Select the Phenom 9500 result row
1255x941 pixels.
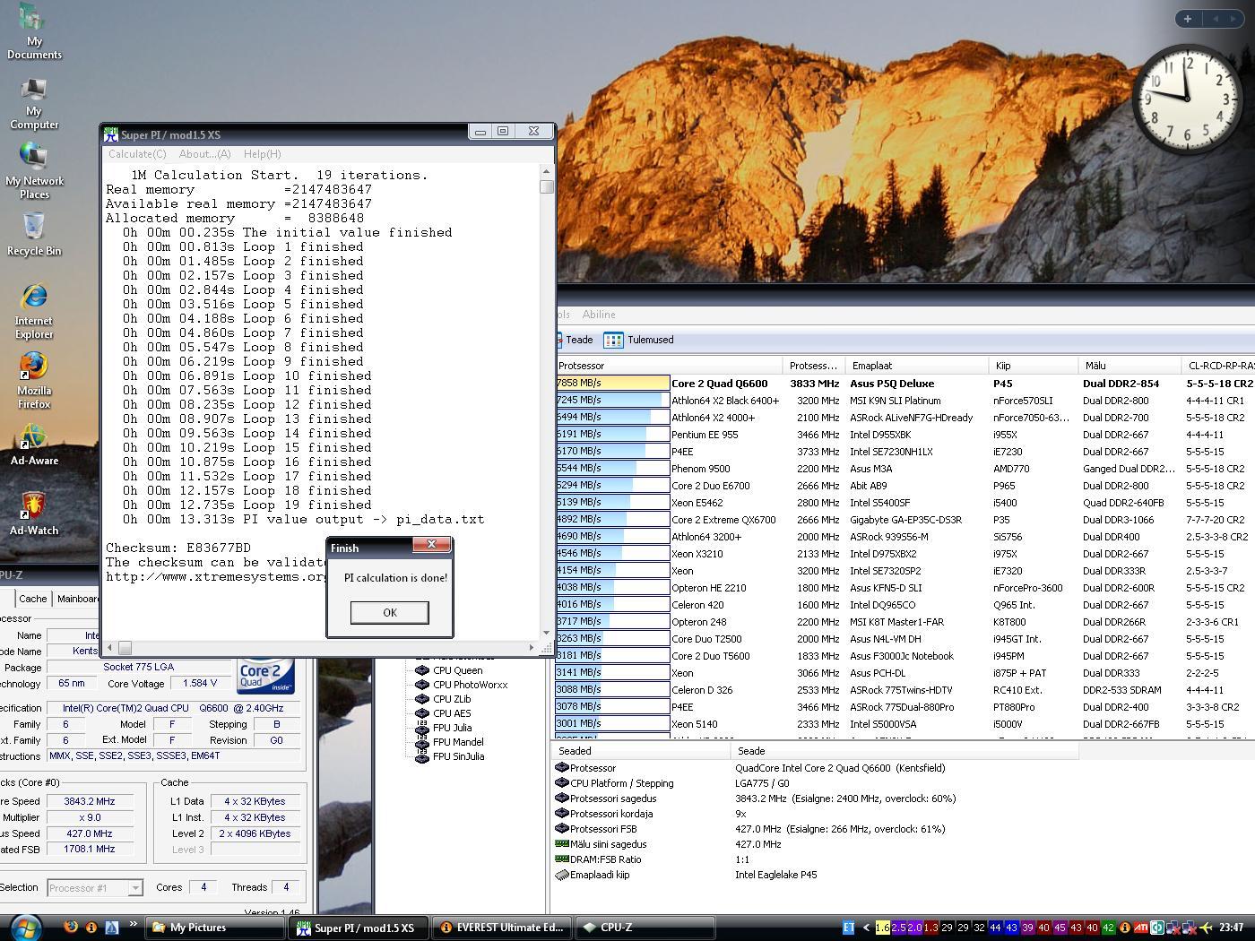pyautogui.click(x=904, y=469)
